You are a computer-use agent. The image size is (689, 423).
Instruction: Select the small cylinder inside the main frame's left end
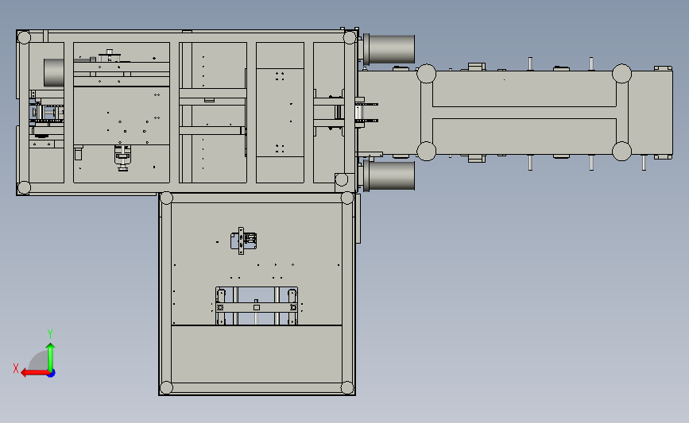[53, 72]
